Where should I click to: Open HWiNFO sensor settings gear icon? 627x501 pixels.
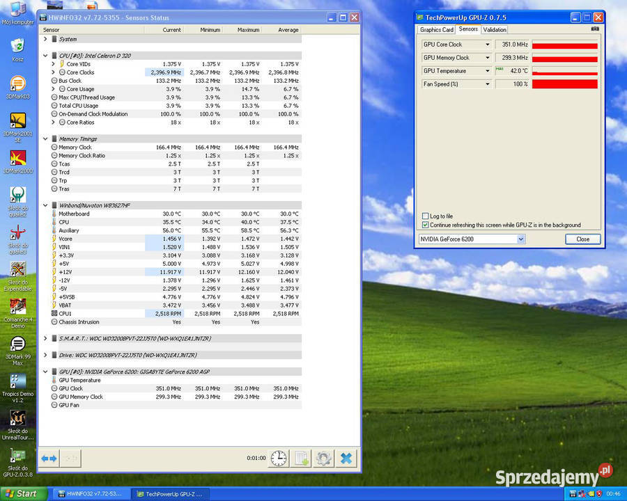click(x=323, y=458)
